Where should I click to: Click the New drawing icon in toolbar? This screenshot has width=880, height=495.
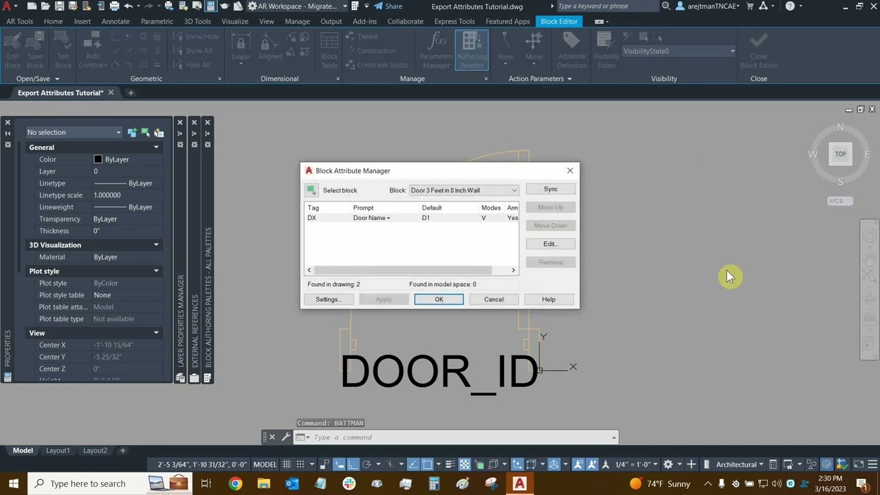(x=32, y=6)
